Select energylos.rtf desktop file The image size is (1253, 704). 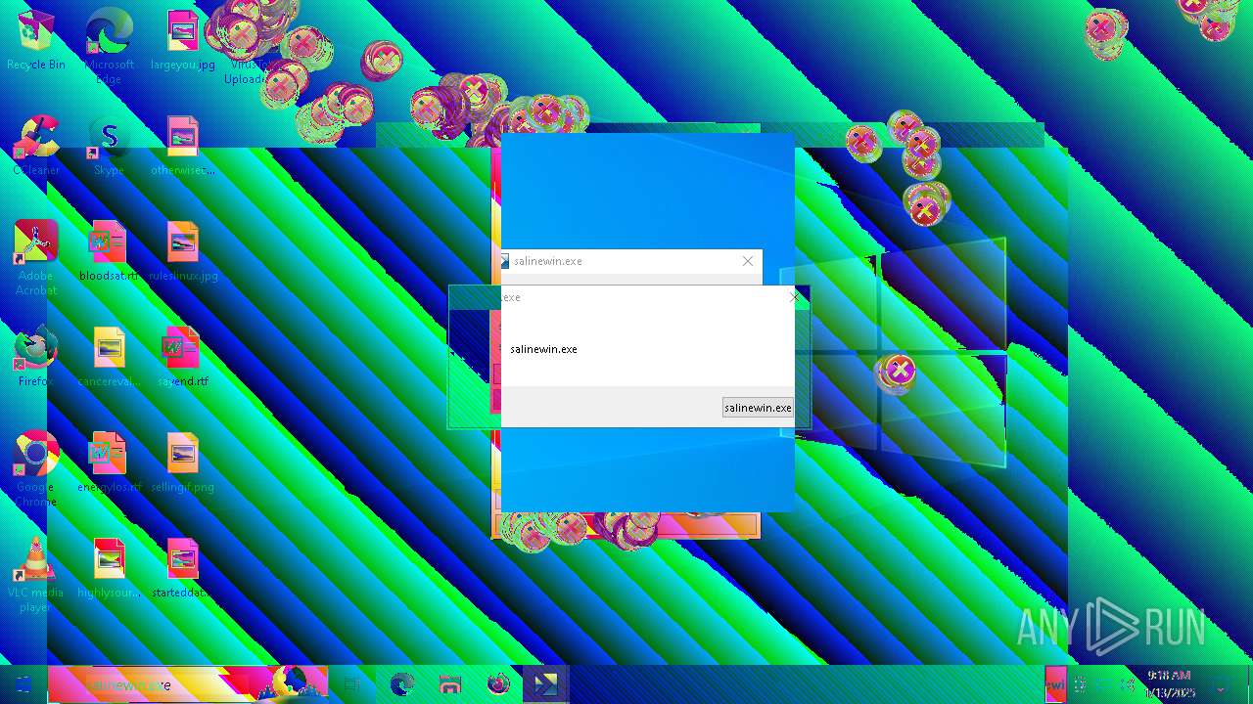point(109,463)
